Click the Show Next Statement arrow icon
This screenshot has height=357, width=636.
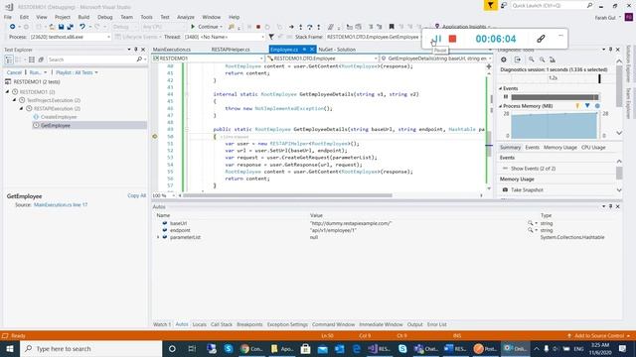tap(291, 27)
